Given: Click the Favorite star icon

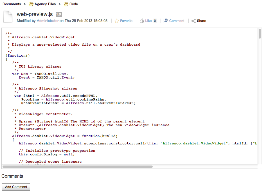Looking at the screenshot, I should click(x=116, y=21).
